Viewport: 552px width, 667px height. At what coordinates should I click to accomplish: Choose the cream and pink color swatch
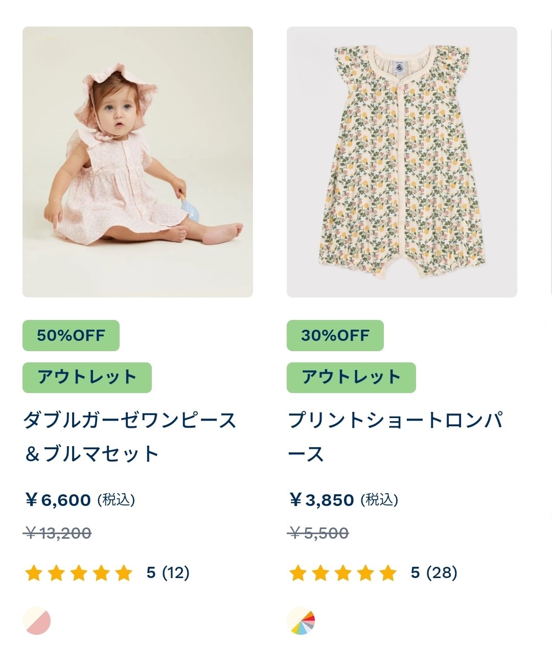[37, 621]
